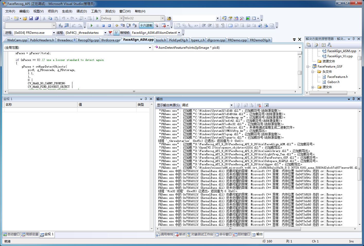Open the Solution Explorer toolbar icon
The width and height of the screenshot is (364, 246).
click(x=224, y=18)
